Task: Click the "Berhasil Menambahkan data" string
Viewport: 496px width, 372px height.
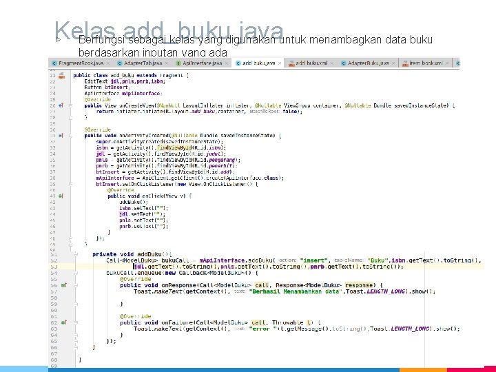Action: click(x=295, y=291)
